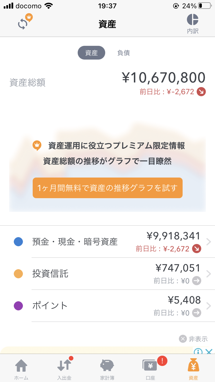Expand the 預金・現金・暗号資産 row chevron
Viewport: 215px width, 382px height.
tap(208, 242)
